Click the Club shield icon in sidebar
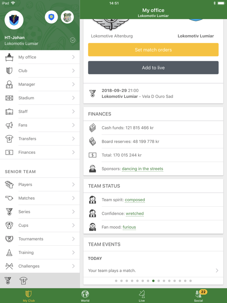Screen dimensions: 227x303 click(x=9, y=71)
